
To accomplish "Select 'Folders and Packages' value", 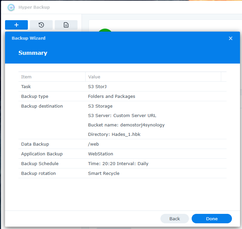I will [111, 96].
